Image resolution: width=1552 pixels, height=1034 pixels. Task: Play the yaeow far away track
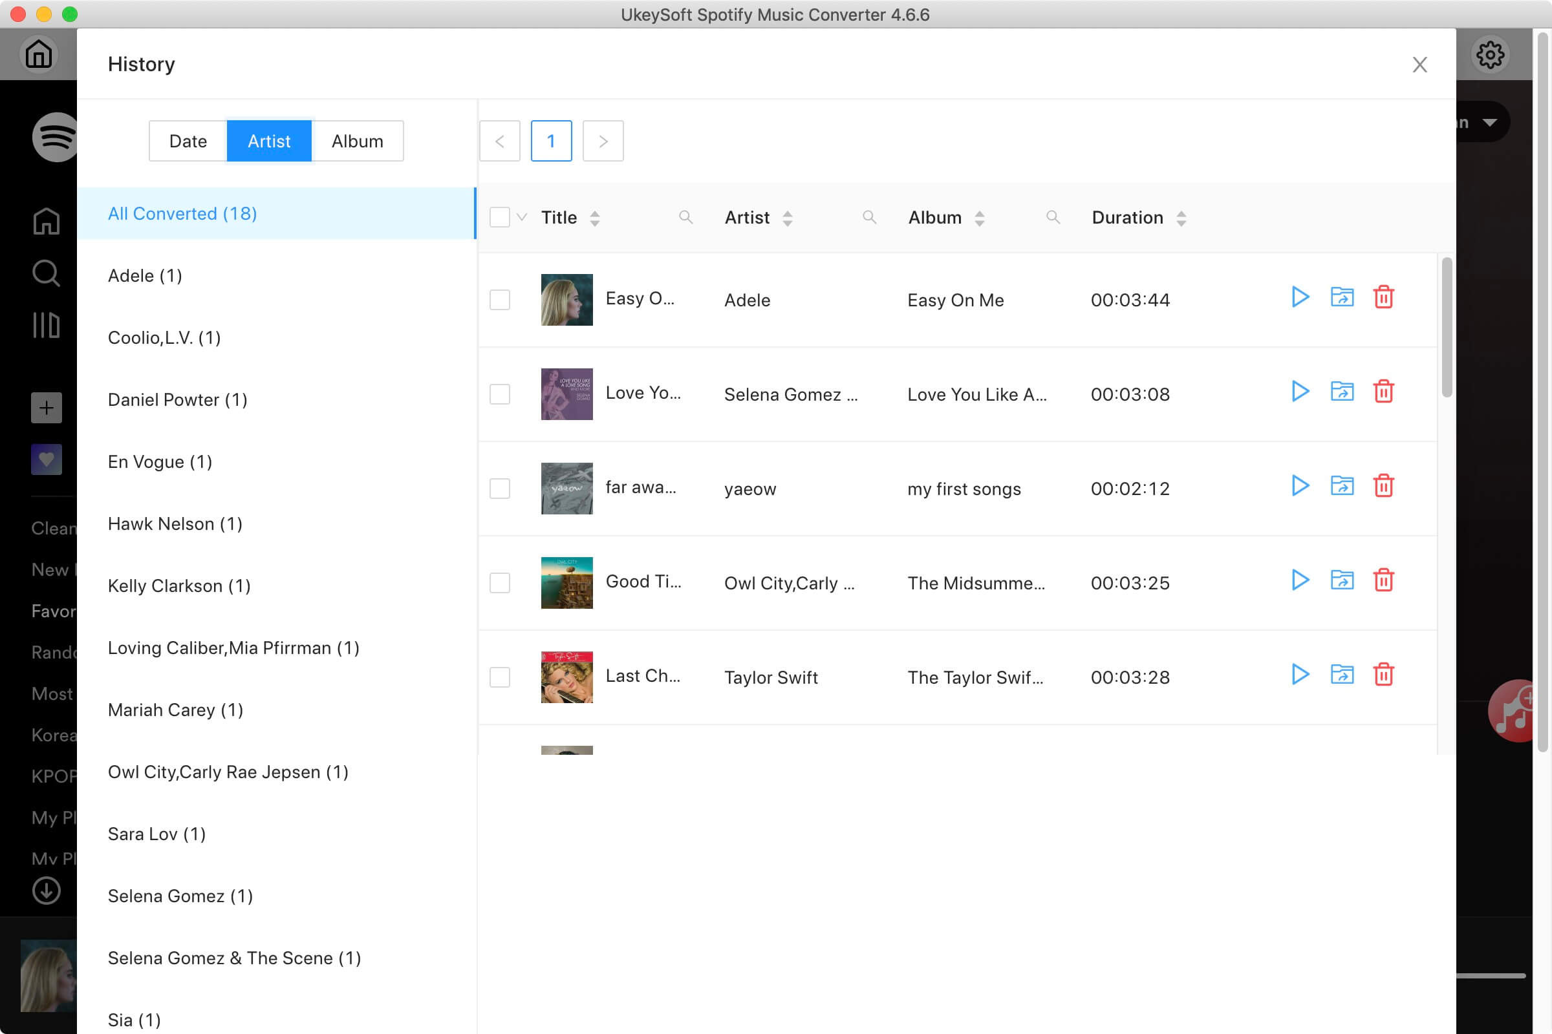click(1300, 486)
